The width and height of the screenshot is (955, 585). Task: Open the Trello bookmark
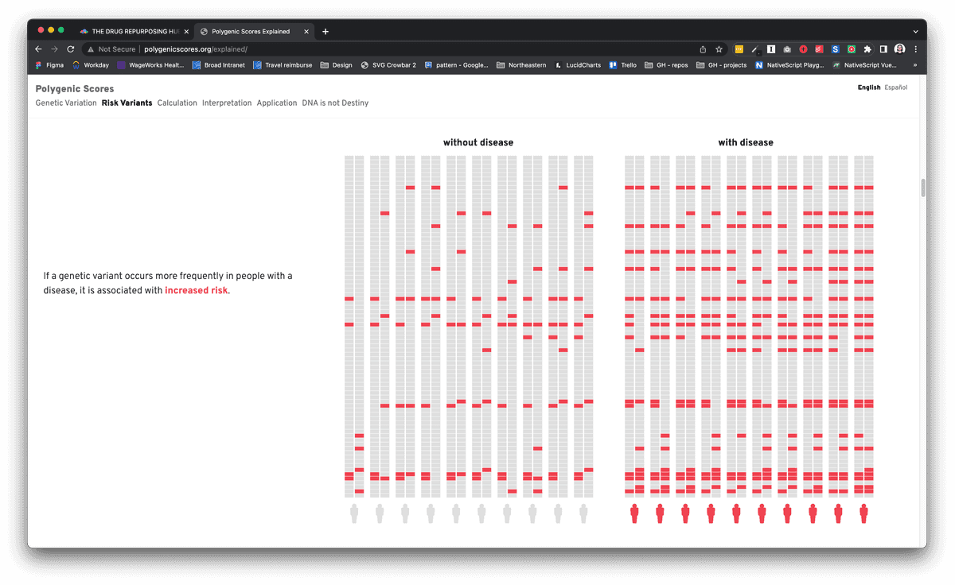coord(623,65)
